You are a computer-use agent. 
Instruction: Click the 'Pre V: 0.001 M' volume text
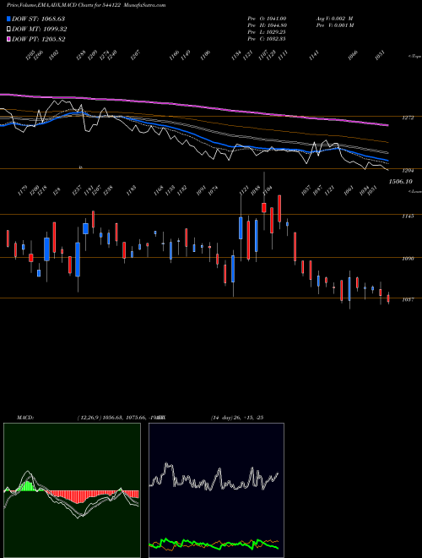334,25
